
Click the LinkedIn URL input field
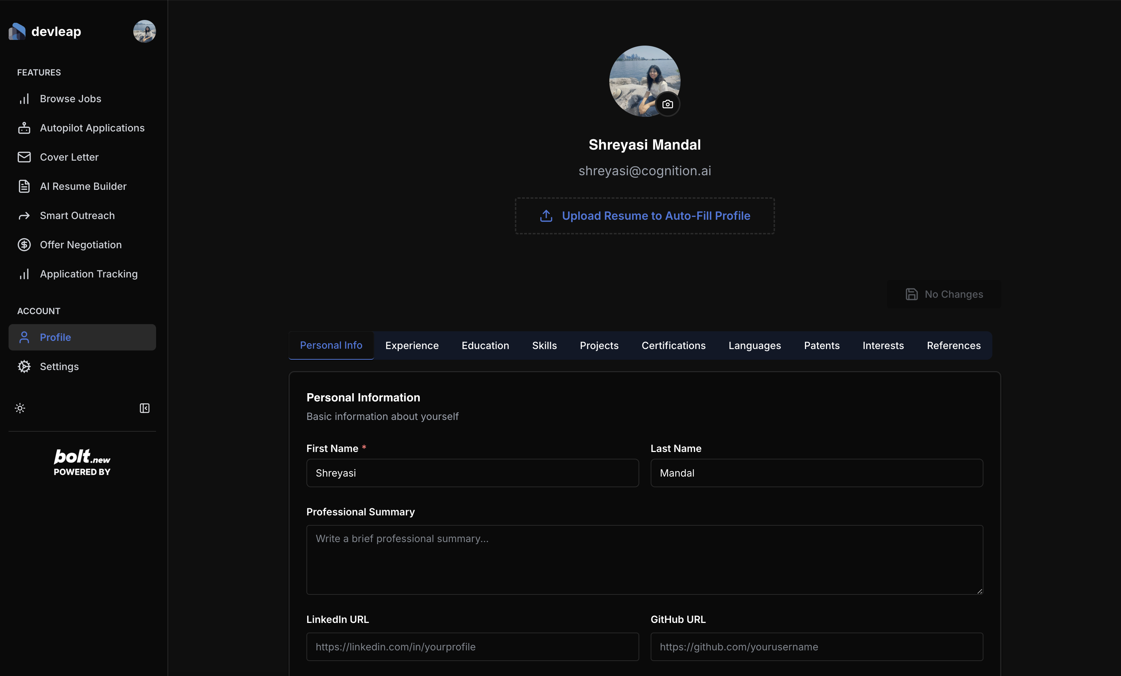click(472, 646)
